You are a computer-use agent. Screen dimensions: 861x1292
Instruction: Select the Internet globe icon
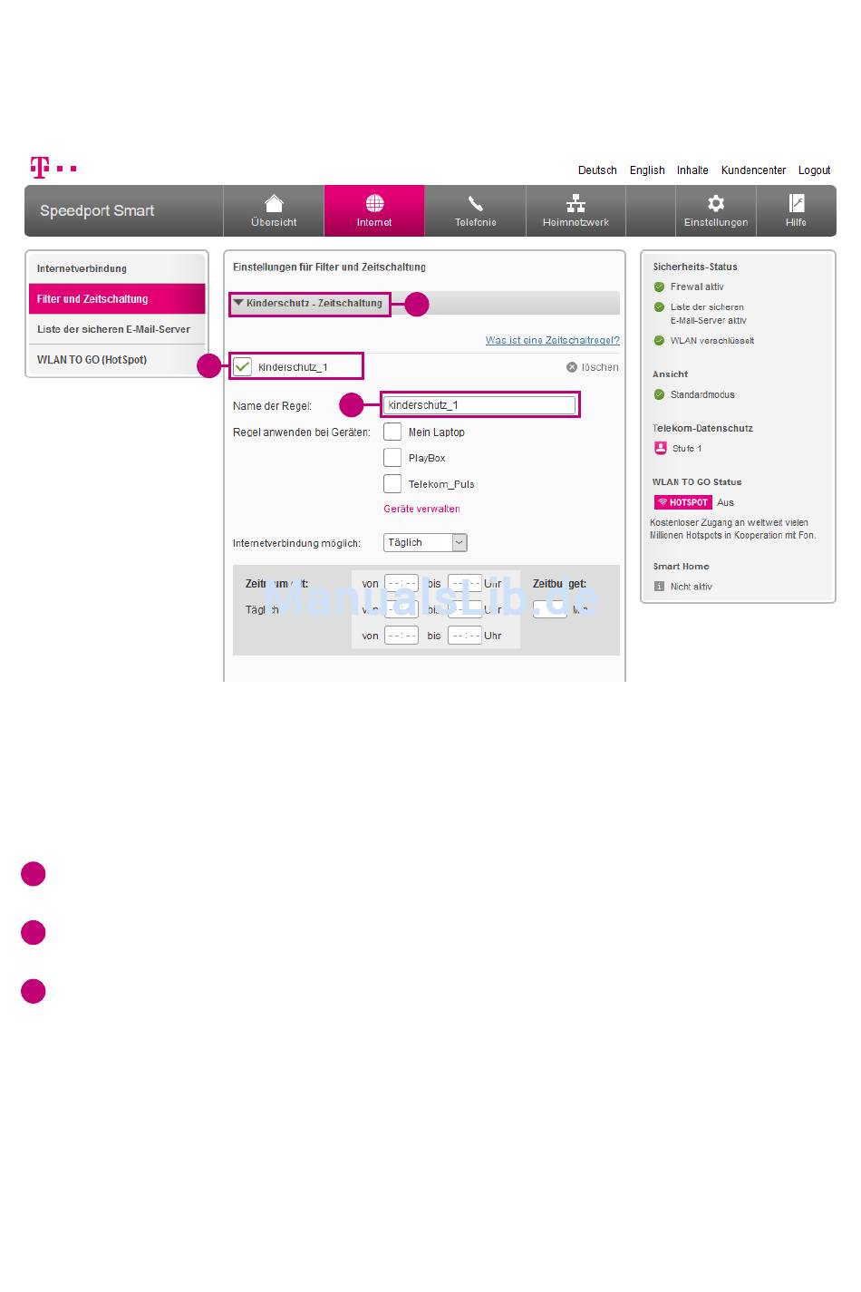[x=374, y=203]
